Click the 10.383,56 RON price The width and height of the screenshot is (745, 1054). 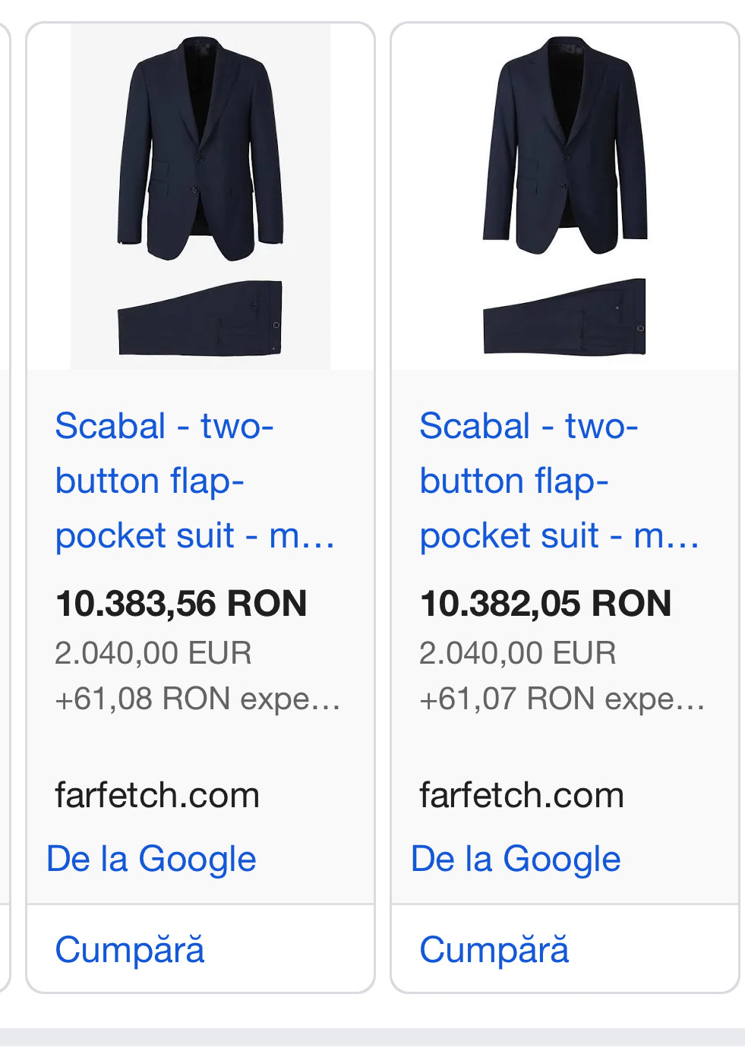[x=181, y=604]
